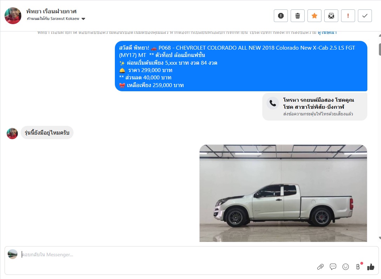Viewport: 381px width, 279px height.
Task: Mark conversation as spam with exclamation circle icon
Action: (x=280, y=16)
